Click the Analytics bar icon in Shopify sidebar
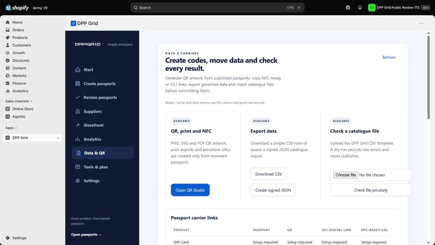This screenshot has width=435, height=245. click(8, 91)
